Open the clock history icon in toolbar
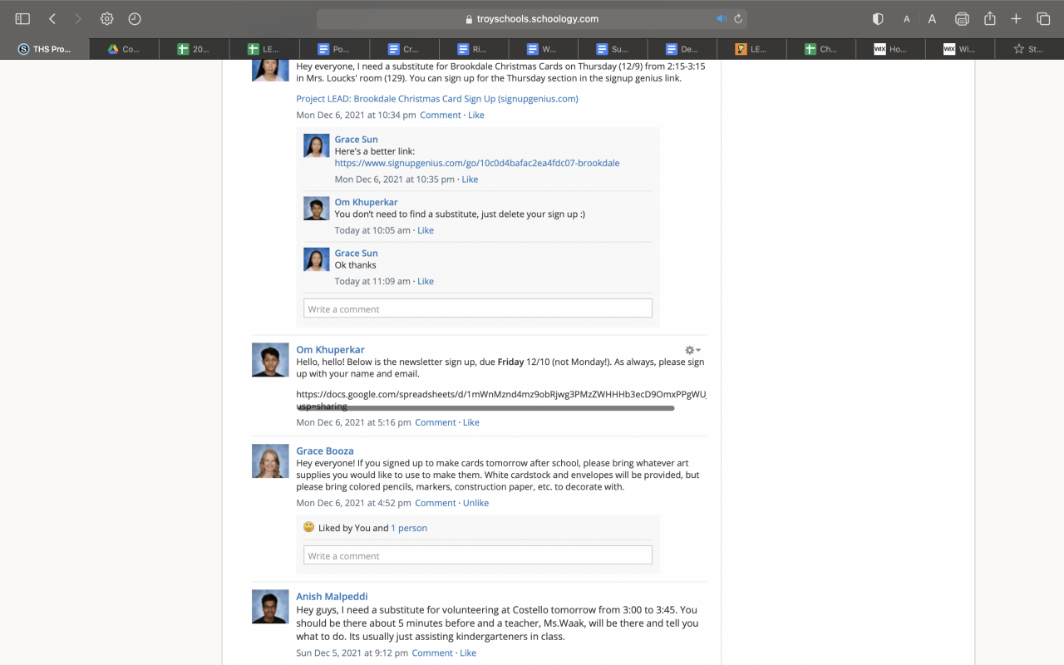1064x665 pixels. pos(135,18)
